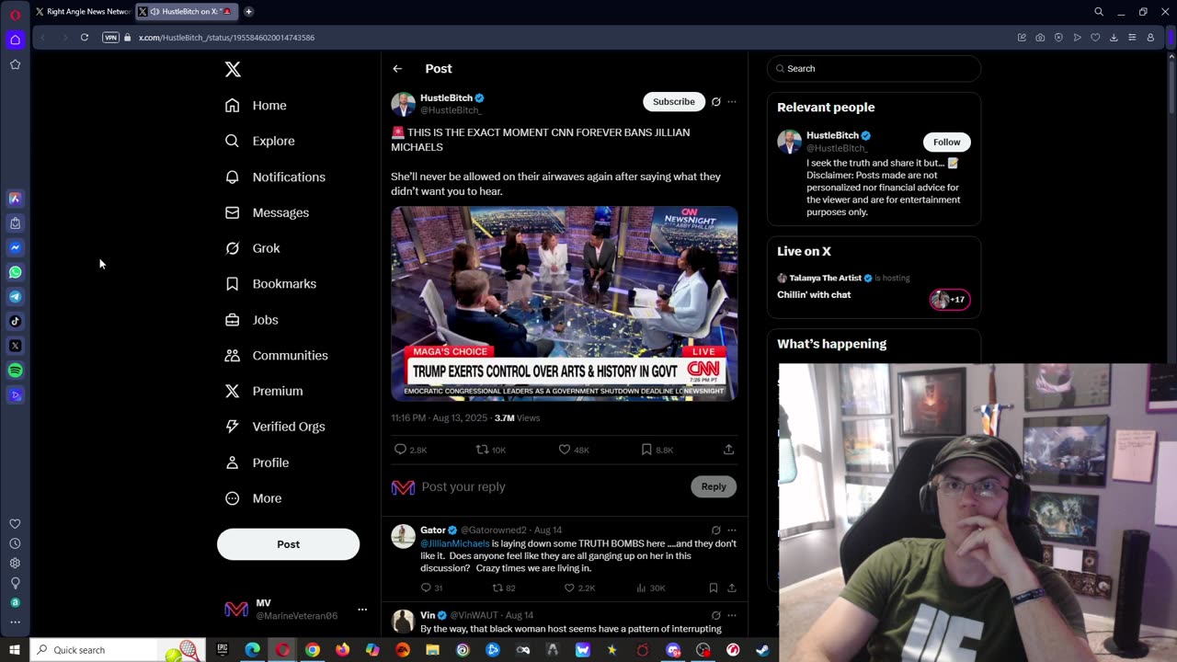1177x662 pixels.
Task: Click the X logo in the navigation sidebar
Action: [x=233, y=69]
